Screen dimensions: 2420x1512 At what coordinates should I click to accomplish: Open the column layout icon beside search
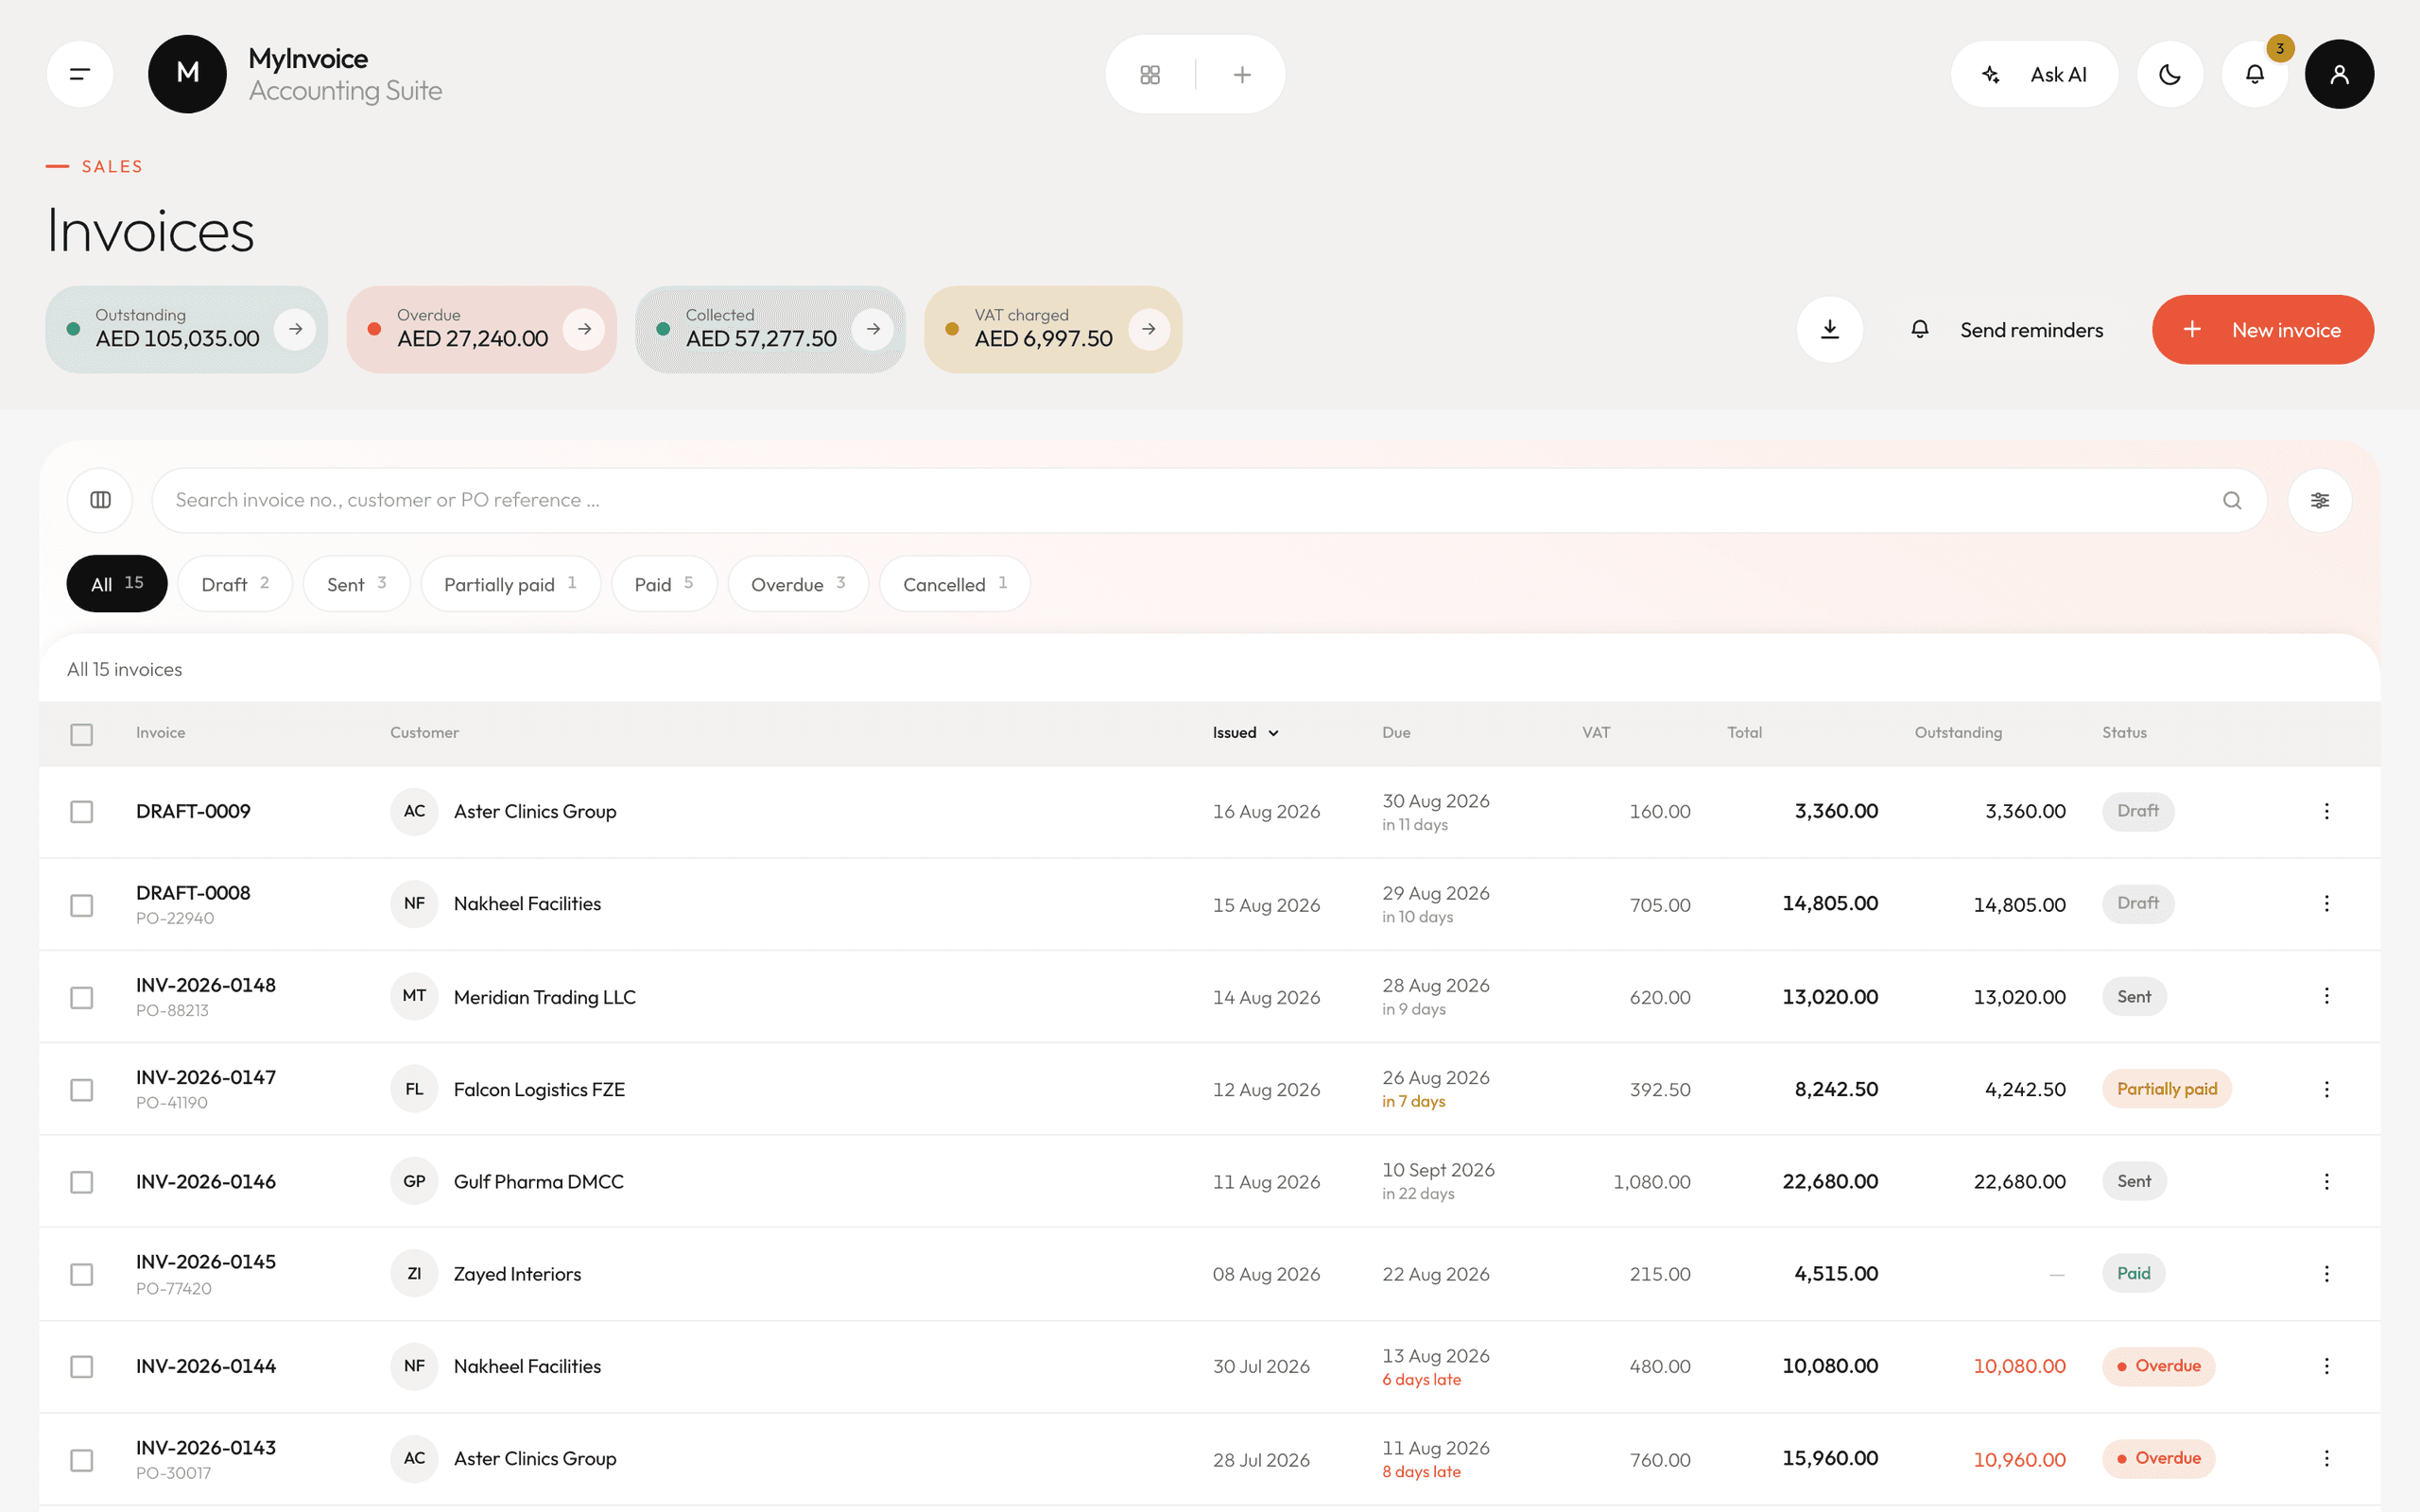coord(100,500)
